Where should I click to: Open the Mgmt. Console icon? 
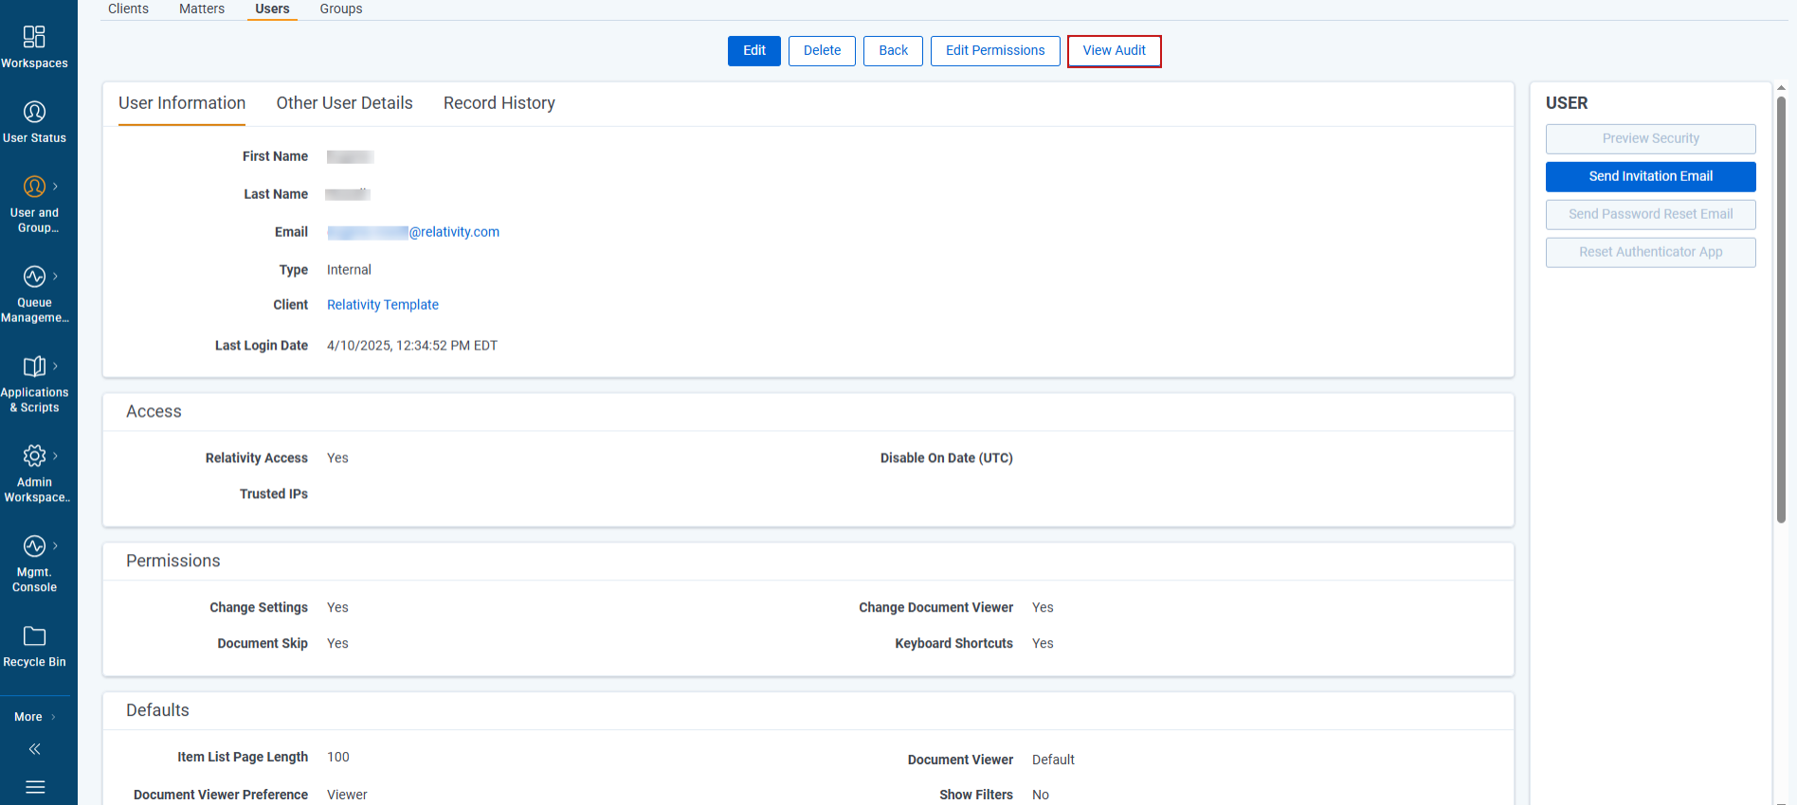pyautogui.click(x=34, y=546)
